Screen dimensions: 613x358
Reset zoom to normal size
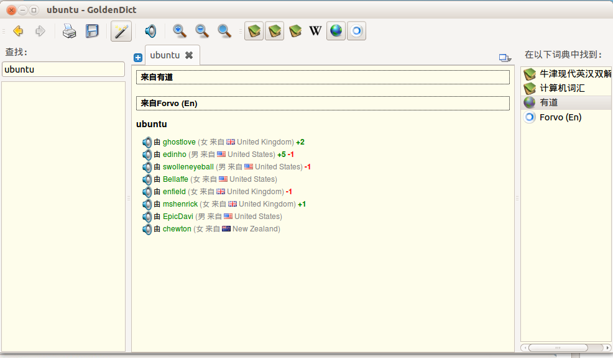(x=224, y=31)
